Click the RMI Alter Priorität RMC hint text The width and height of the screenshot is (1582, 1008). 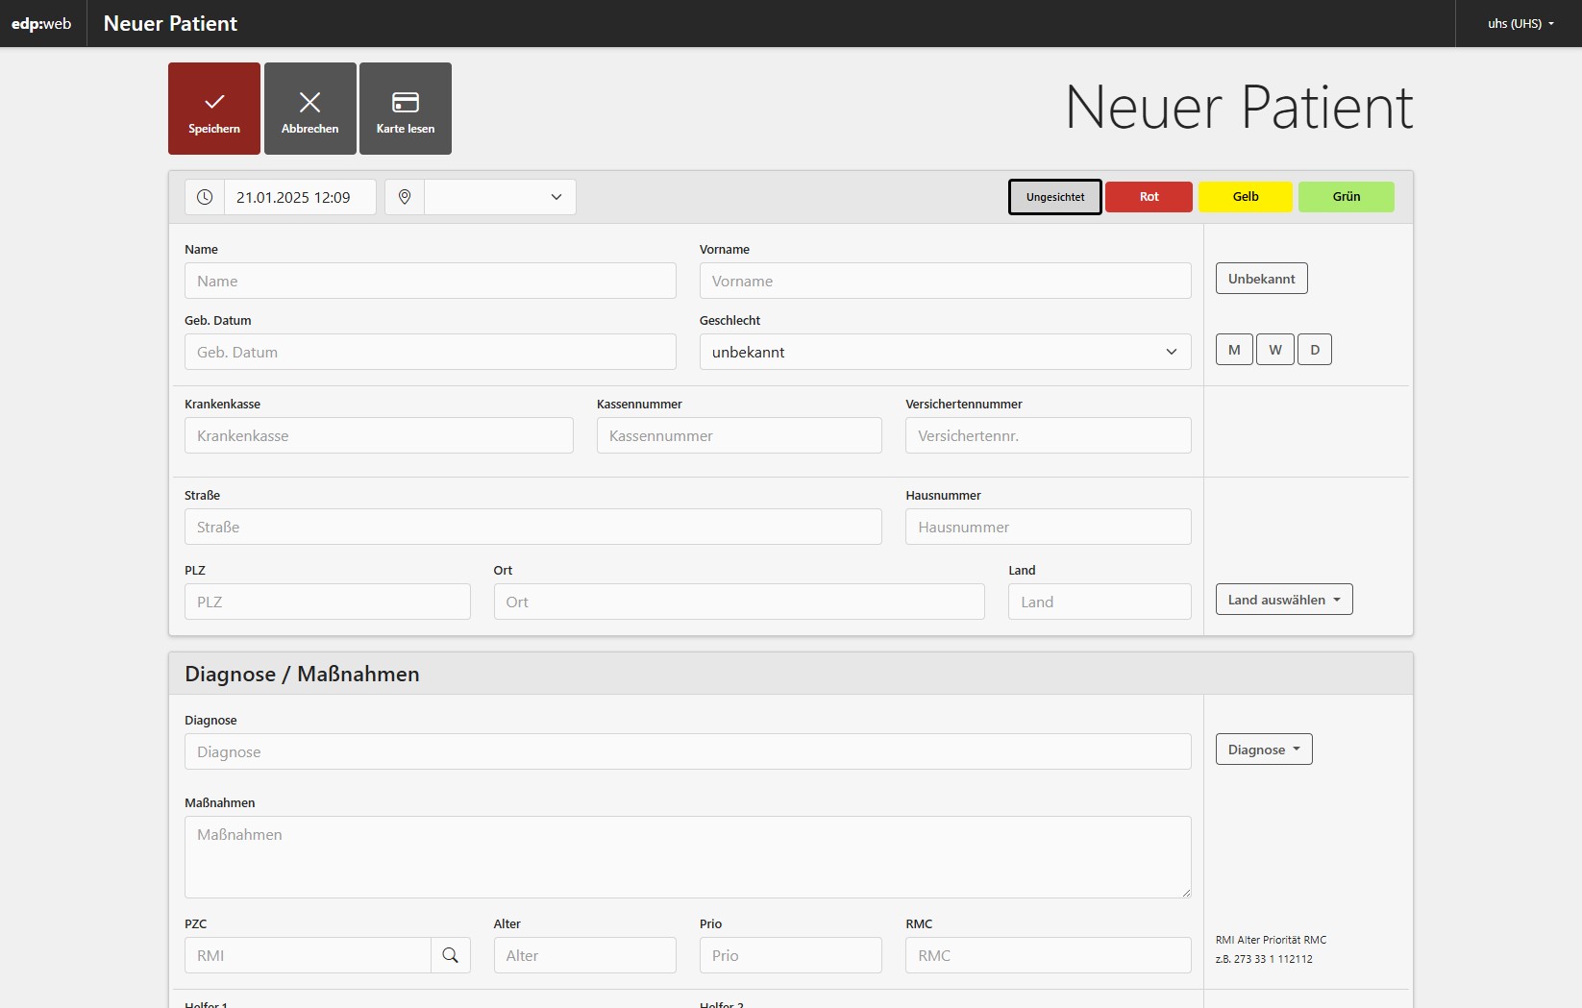pos(1271,940)
